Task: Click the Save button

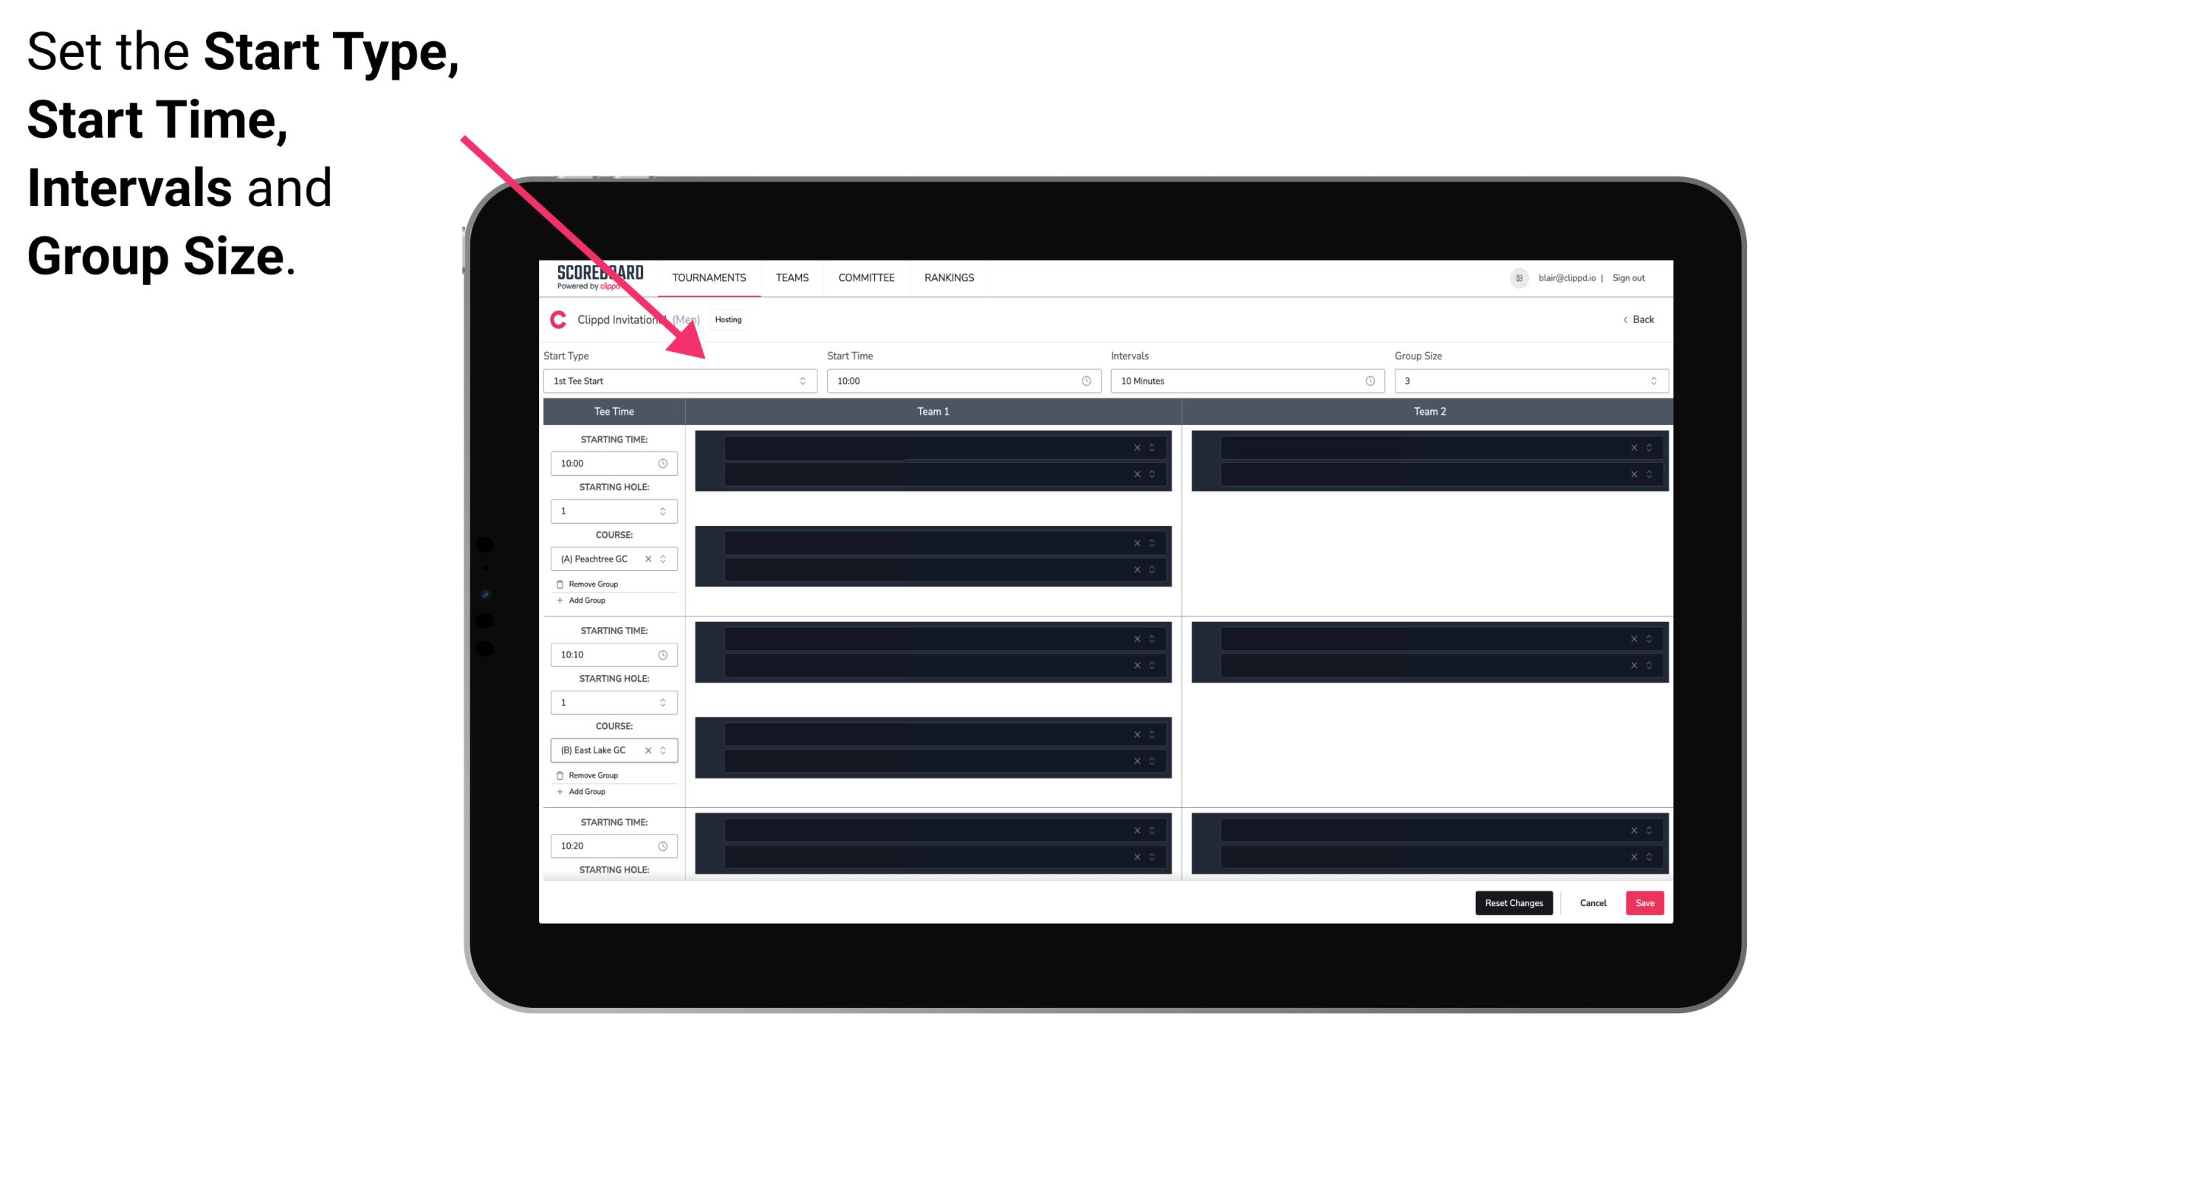Action: (1644, 902)
